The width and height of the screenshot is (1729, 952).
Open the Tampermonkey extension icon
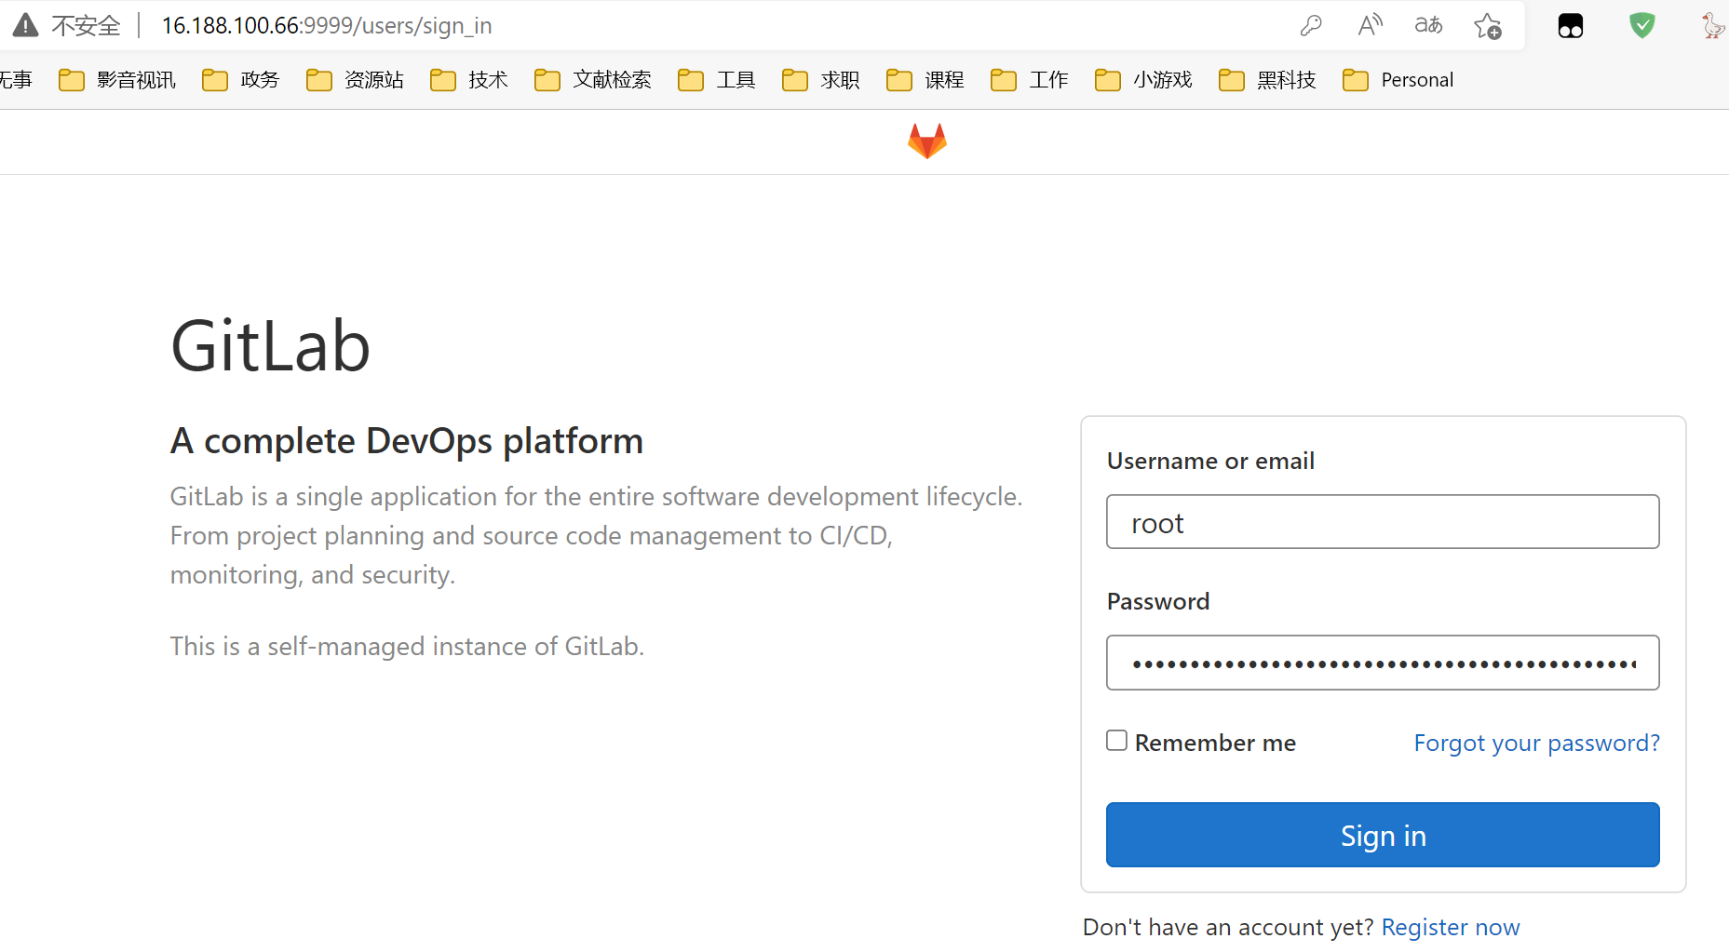click(1571, 26)
